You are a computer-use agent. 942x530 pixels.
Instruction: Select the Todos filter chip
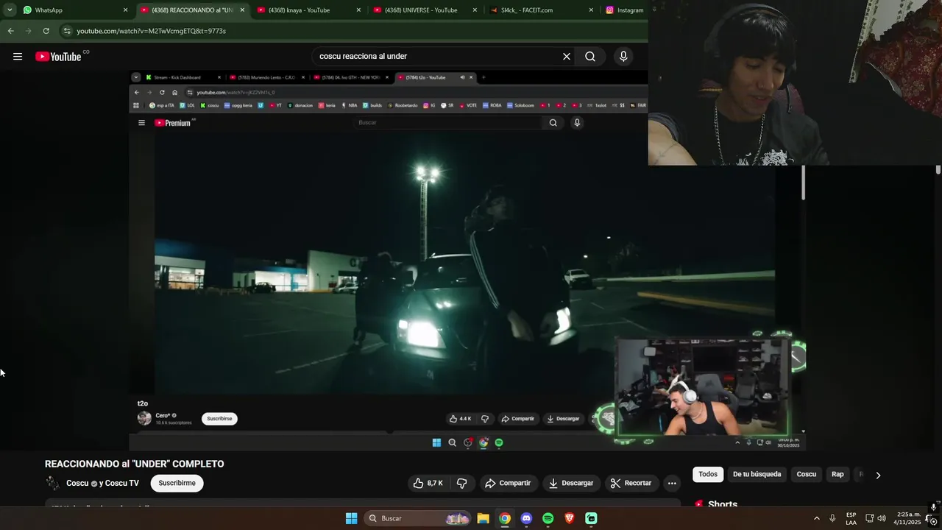tap(708, 474)
